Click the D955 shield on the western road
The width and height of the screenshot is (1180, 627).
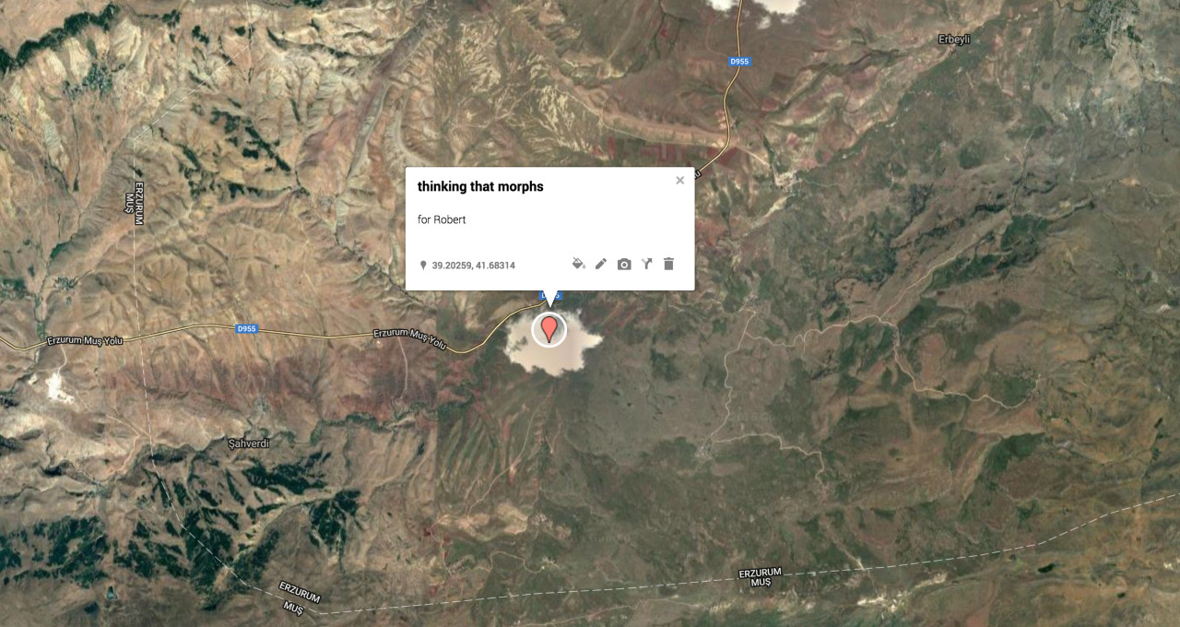point(246,328)
